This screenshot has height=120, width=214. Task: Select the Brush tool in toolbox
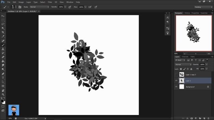pyautogui.click(x=3, y=45)
